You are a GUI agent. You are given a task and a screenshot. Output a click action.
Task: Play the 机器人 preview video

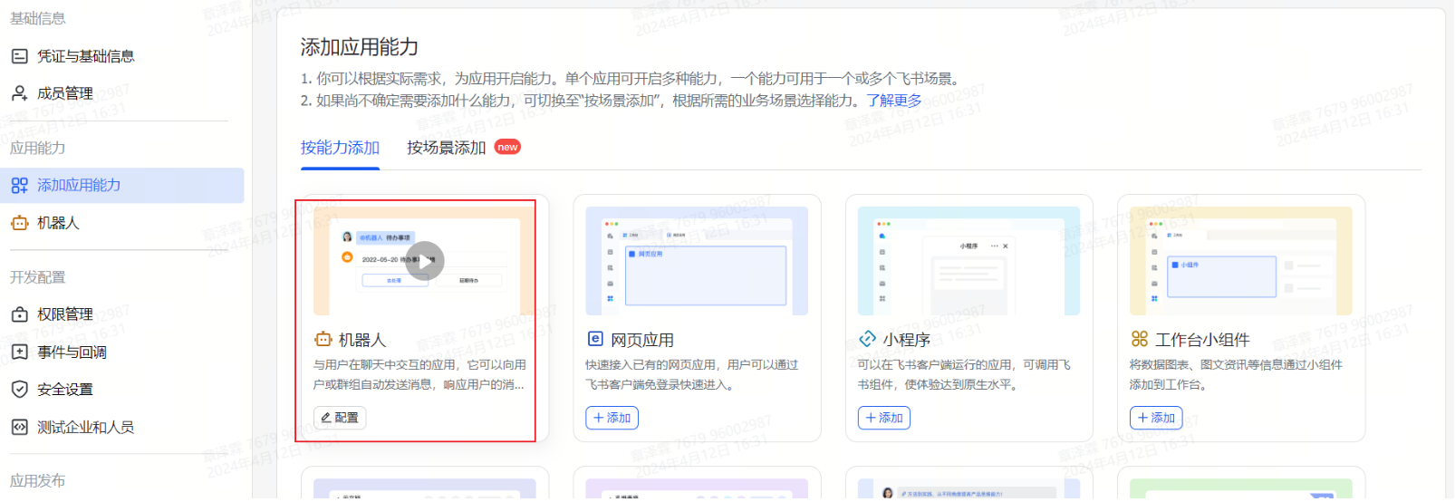click(x=424, y=261)
